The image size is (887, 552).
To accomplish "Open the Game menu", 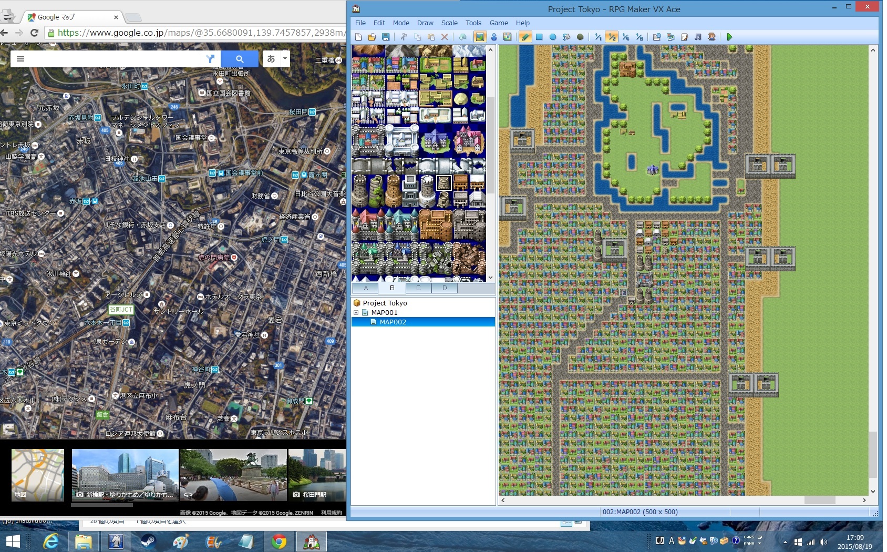I will 499,23.
